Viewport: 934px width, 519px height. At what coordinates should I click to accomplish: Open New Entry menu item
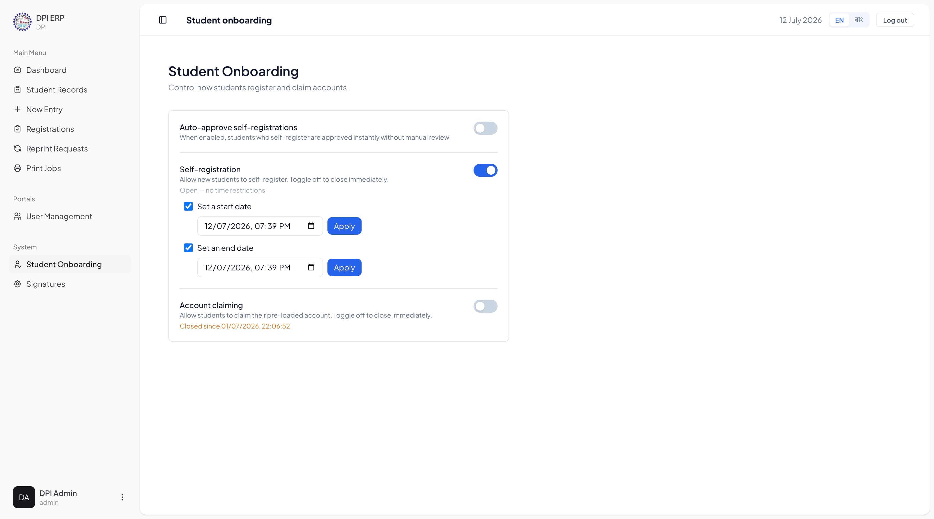(x=70, y=109)
